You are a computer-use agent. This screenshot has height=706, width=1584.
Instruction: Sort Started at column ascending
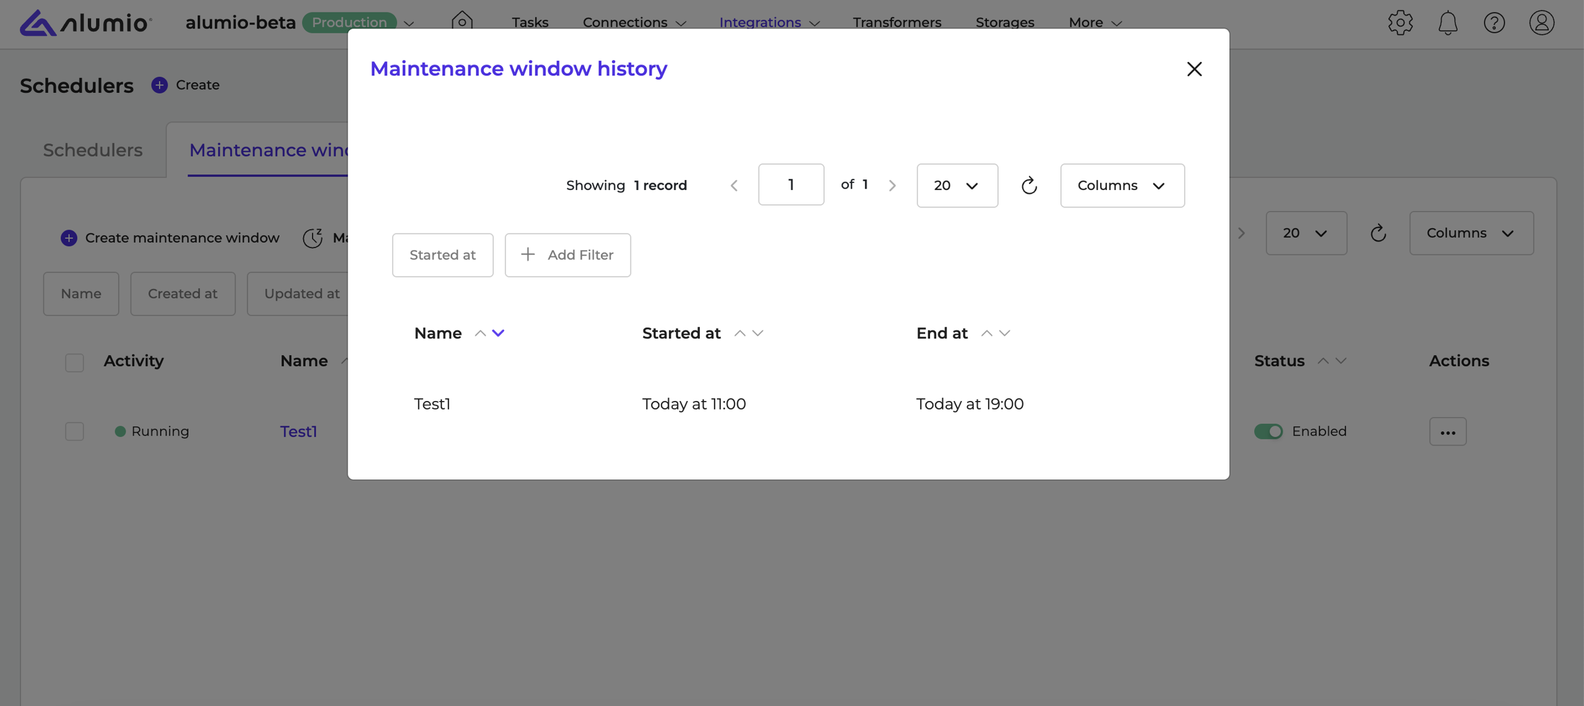point(739,333)
